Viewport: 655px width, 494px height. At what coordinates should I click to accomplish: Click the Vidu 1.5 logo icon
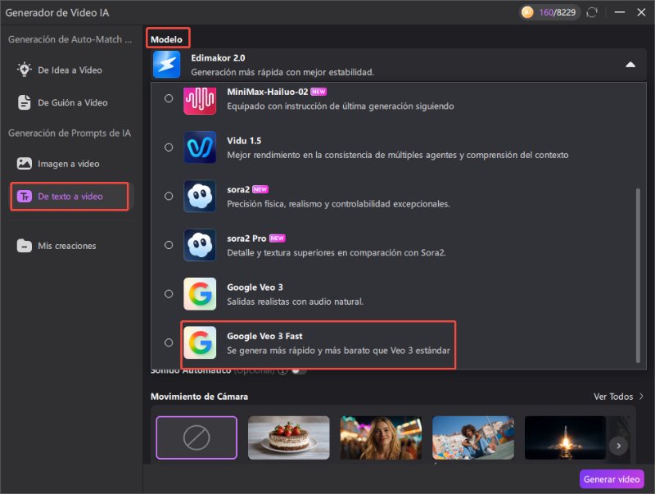pyautogui.click(x=199, y=148)
